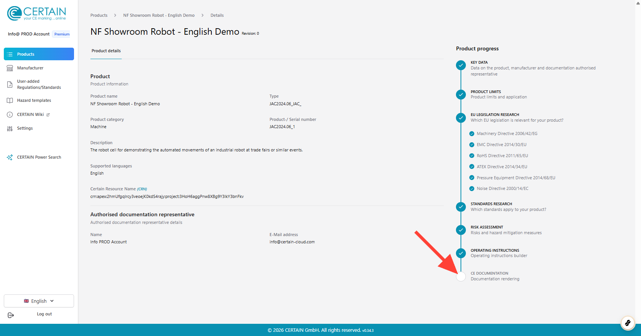
Task: Click the EU LEGISLATION RESEARCH step circle
Action: click(x=461, y=117)
